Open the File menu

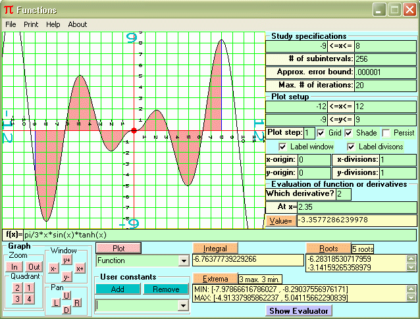[11, 24]
